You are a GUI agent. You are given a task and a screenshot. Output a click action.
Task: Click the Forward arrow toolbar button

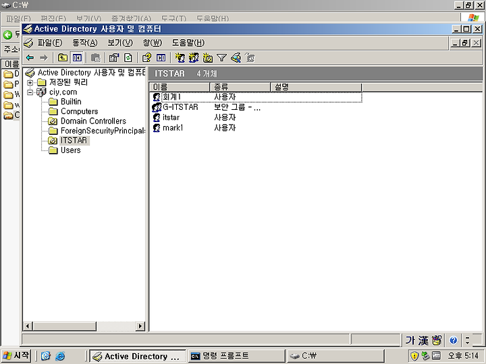(x=44, y=58)
